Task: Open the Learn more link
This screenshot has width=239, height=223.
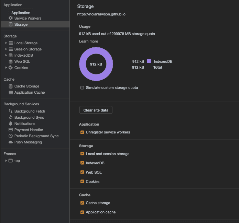Action: [x=88, y=41]
